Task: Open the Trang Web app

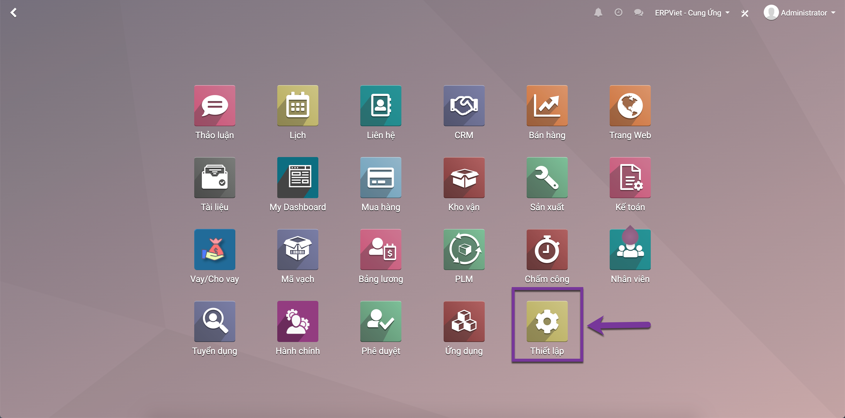Action: (630, 106)
